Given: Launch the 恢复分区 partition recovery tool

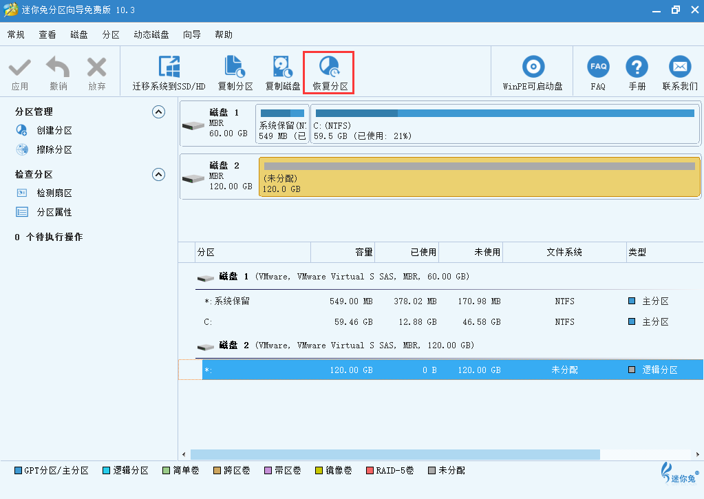Looking at the screenshot, I should 329,72.
